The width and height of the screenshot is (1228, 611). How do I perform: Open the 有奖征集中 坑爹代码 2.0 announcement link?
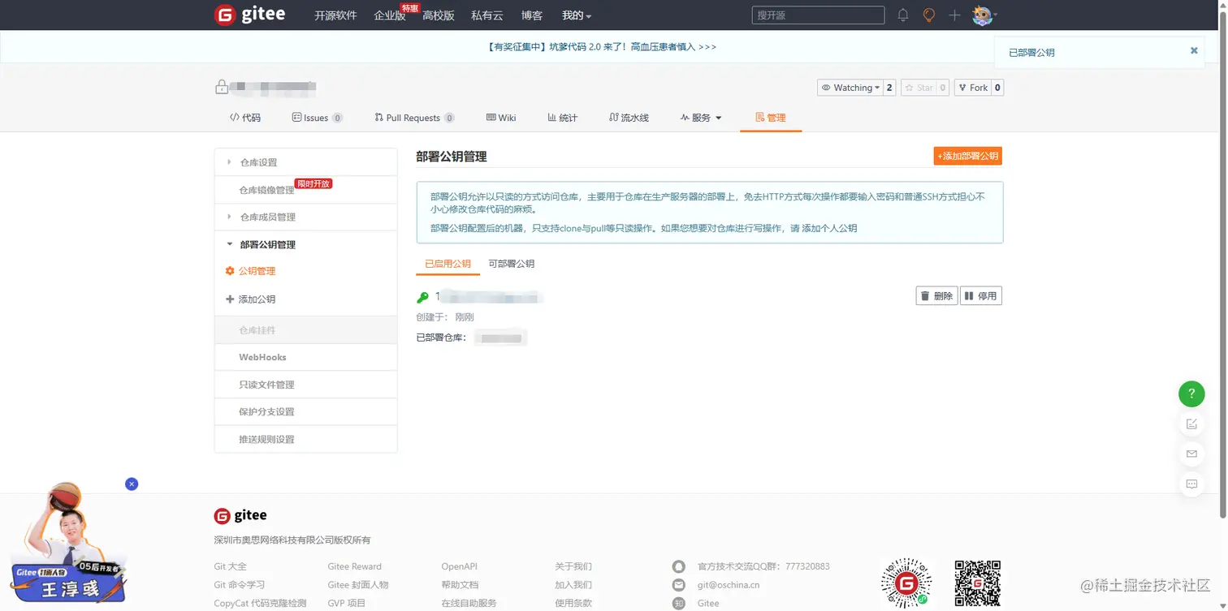tap(602, 47)
